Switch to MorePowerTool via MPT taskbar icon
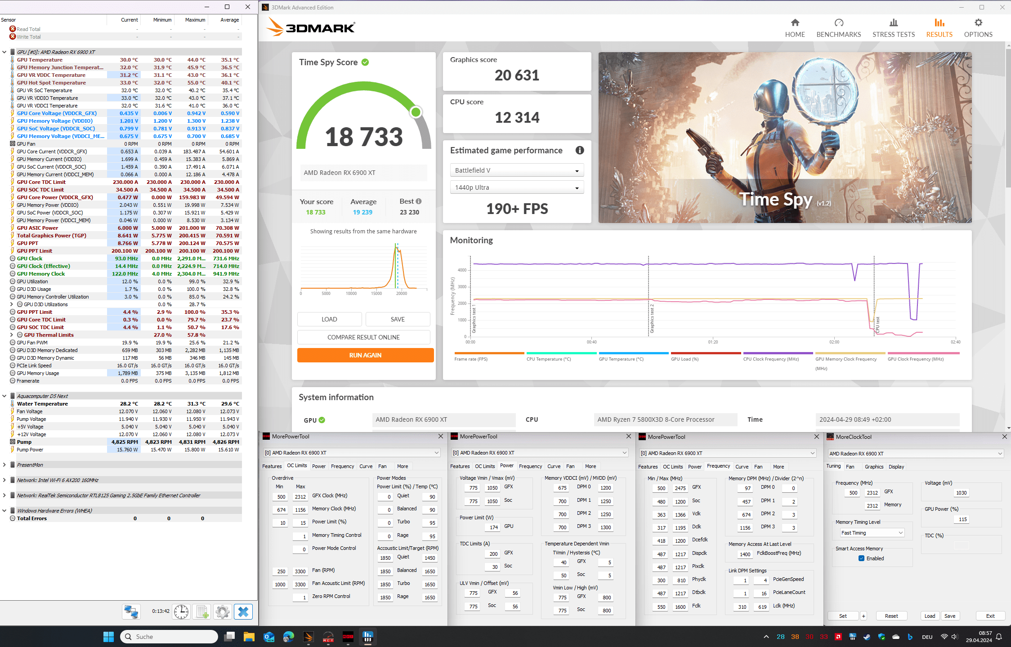Screen dimensions: 1011x647 (x=348, y=637)
